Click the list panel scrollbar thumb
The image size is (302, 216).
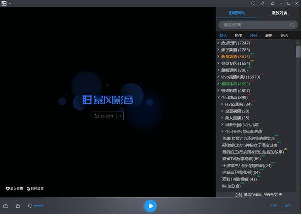pyautogui.click(x=298, y=52)
